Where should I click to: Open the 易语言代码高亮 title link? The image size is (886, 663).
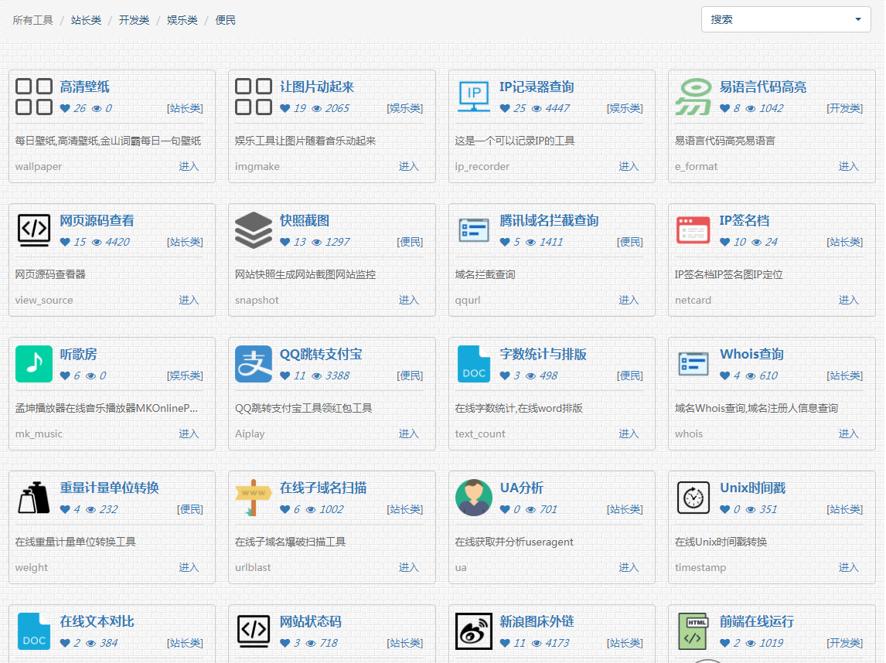[763, 87]
